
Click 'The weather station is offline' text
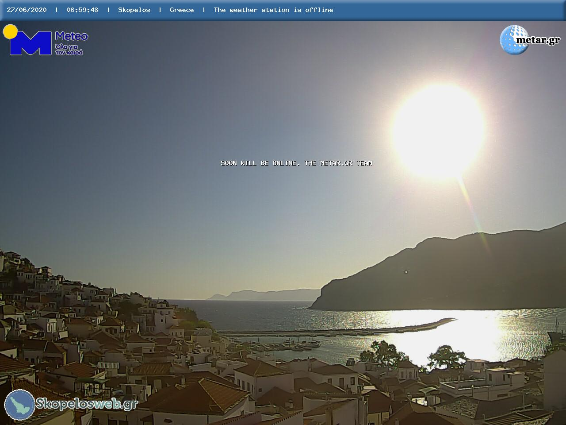coord(273,10)
